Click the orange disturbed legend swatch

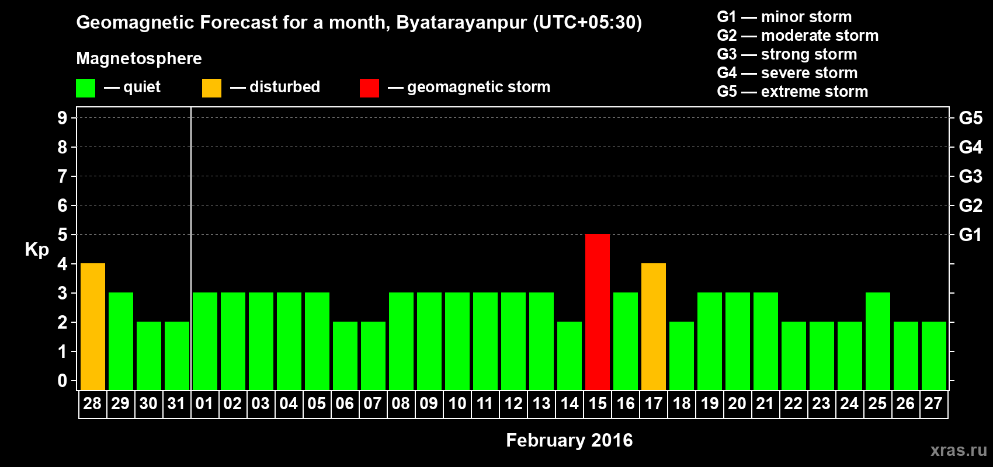point(212,88)
